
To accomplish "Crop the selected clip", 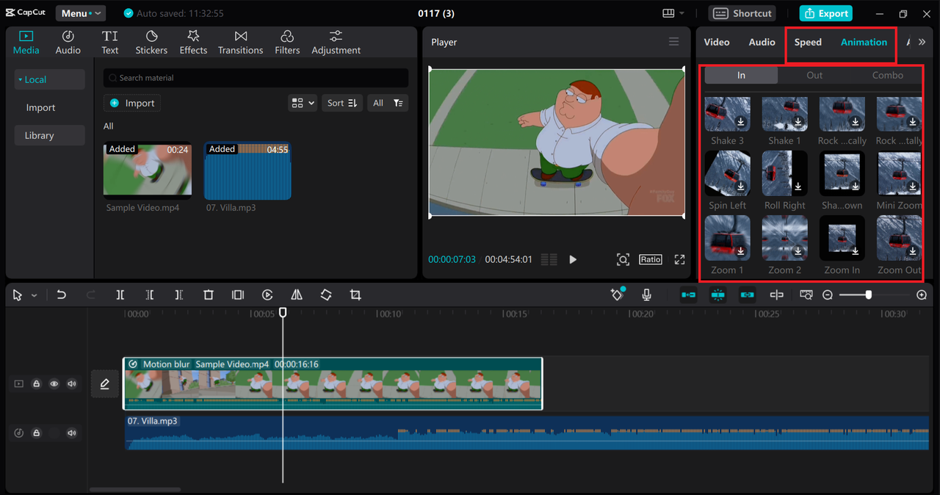I will pyautogui.click(x=355, y=295).
